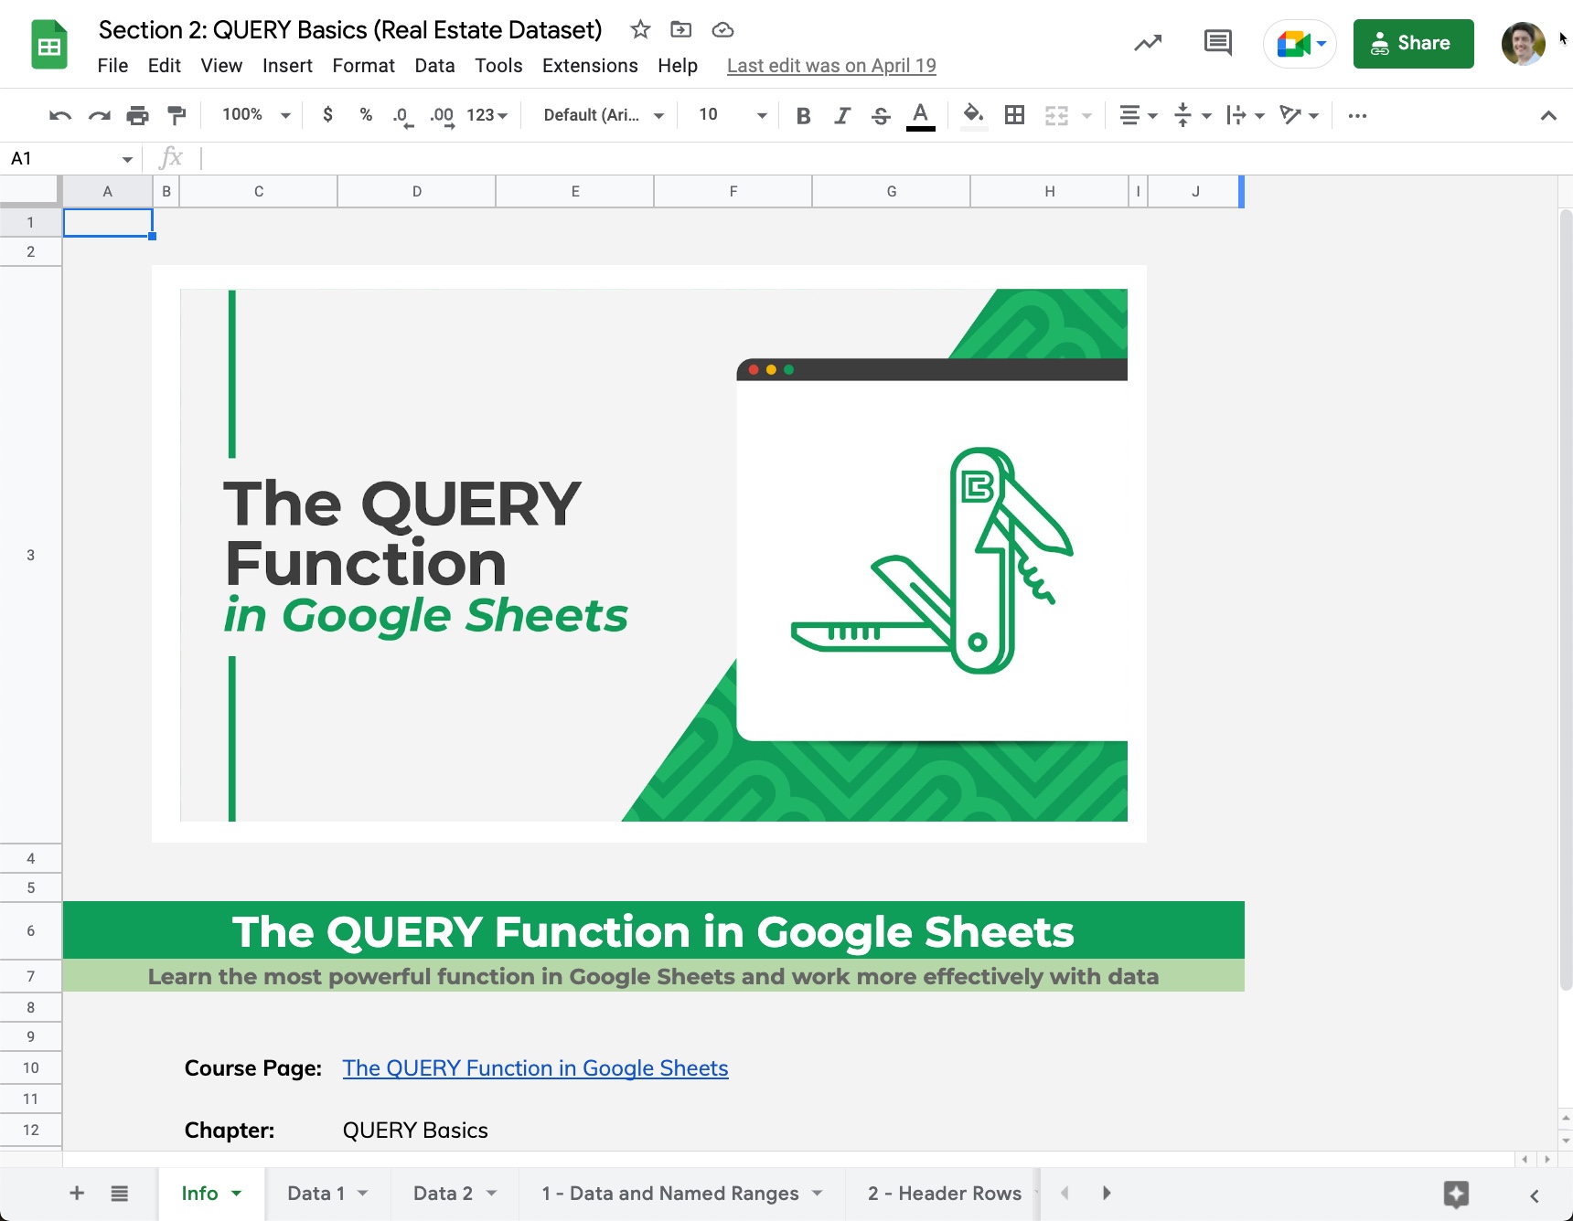Viewport: 1573px width, 1221px height.
Task: Print the spreadsheet
Action: (x=137, y=115)
